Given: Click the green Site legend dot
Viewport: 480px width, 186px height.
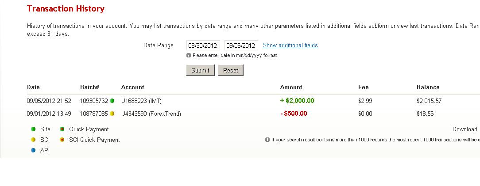Looking at the screenshot, I should (33, 129).
